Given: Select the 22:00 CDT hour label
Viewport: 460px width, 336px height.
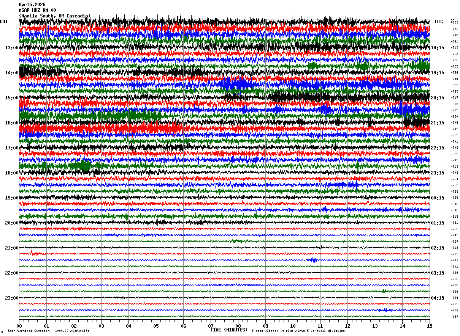Looking at the screenshot, I should [12, 273].
